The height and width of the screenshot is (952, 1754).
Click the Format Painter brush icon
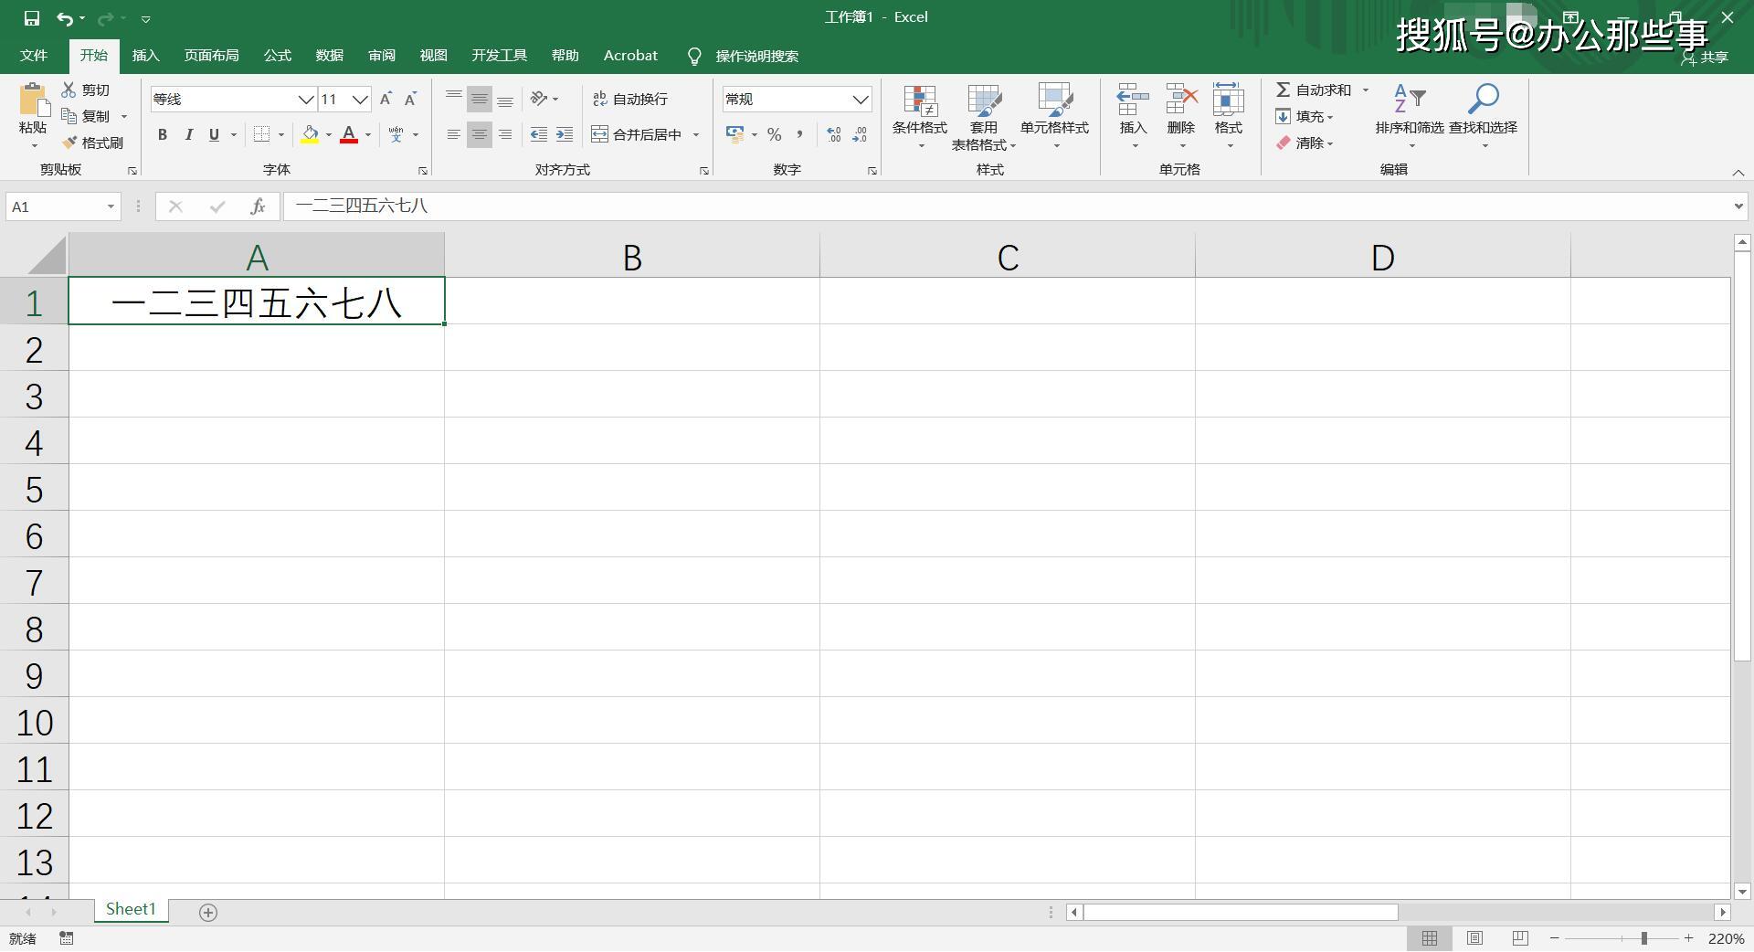pyautogui.click(x=69, y=143)
